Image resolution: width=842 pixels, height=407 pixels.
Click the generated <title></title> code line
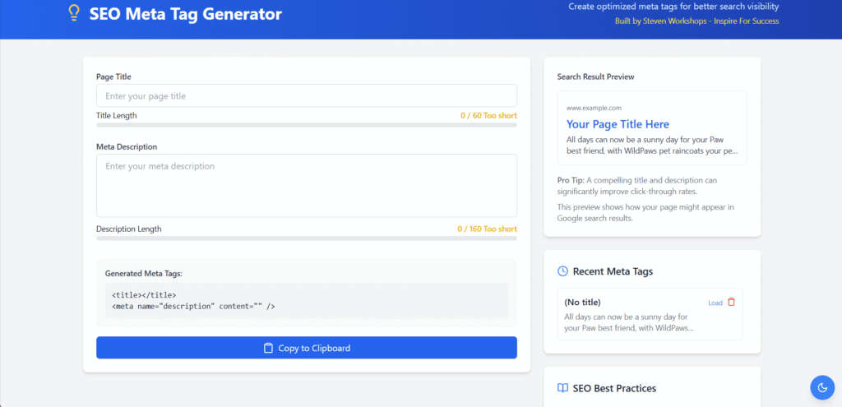[144, 295]
